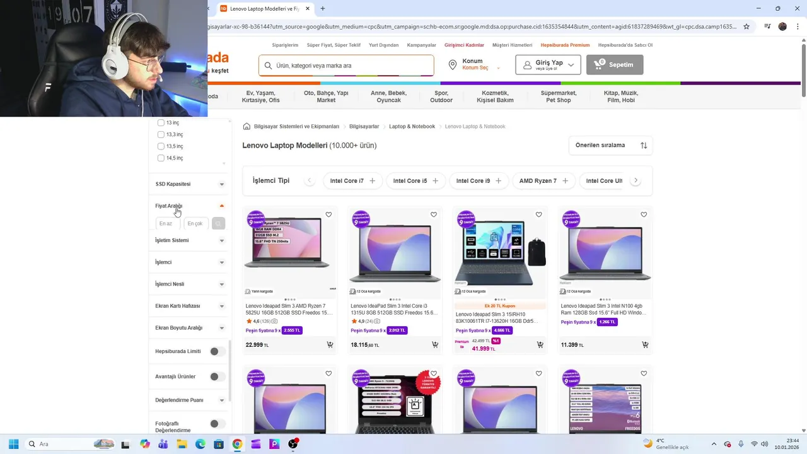Open File Explorer from taskbar

click(182, 444)
